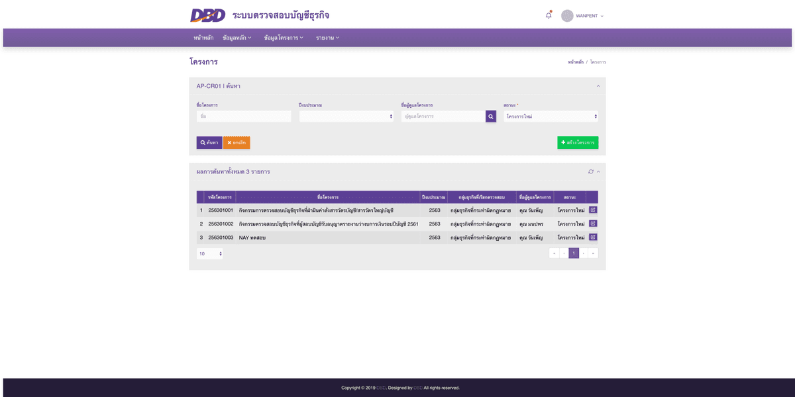Screen dimensions: 795x397
Task: Refresh the search results panel
Action: click(x=591, y=171)
